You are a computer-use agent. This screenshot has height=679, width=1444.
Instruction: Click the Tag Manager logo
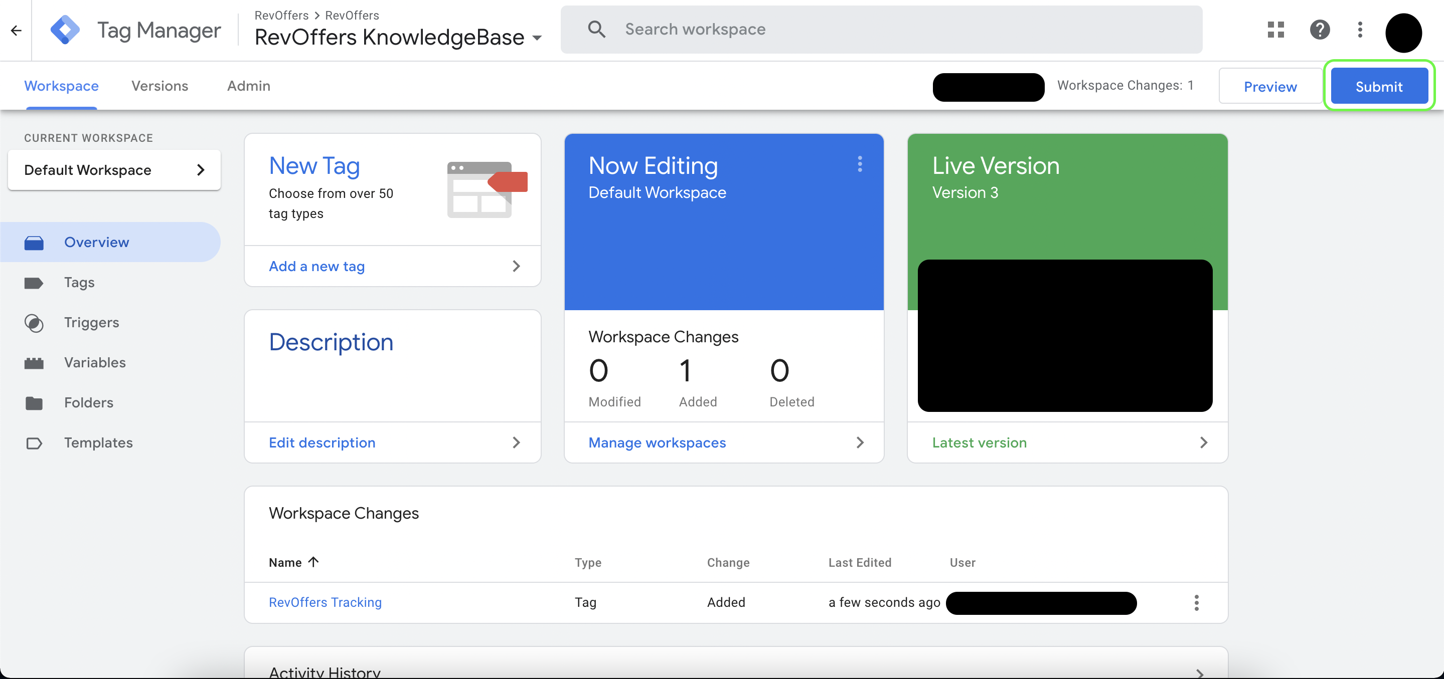65,30
